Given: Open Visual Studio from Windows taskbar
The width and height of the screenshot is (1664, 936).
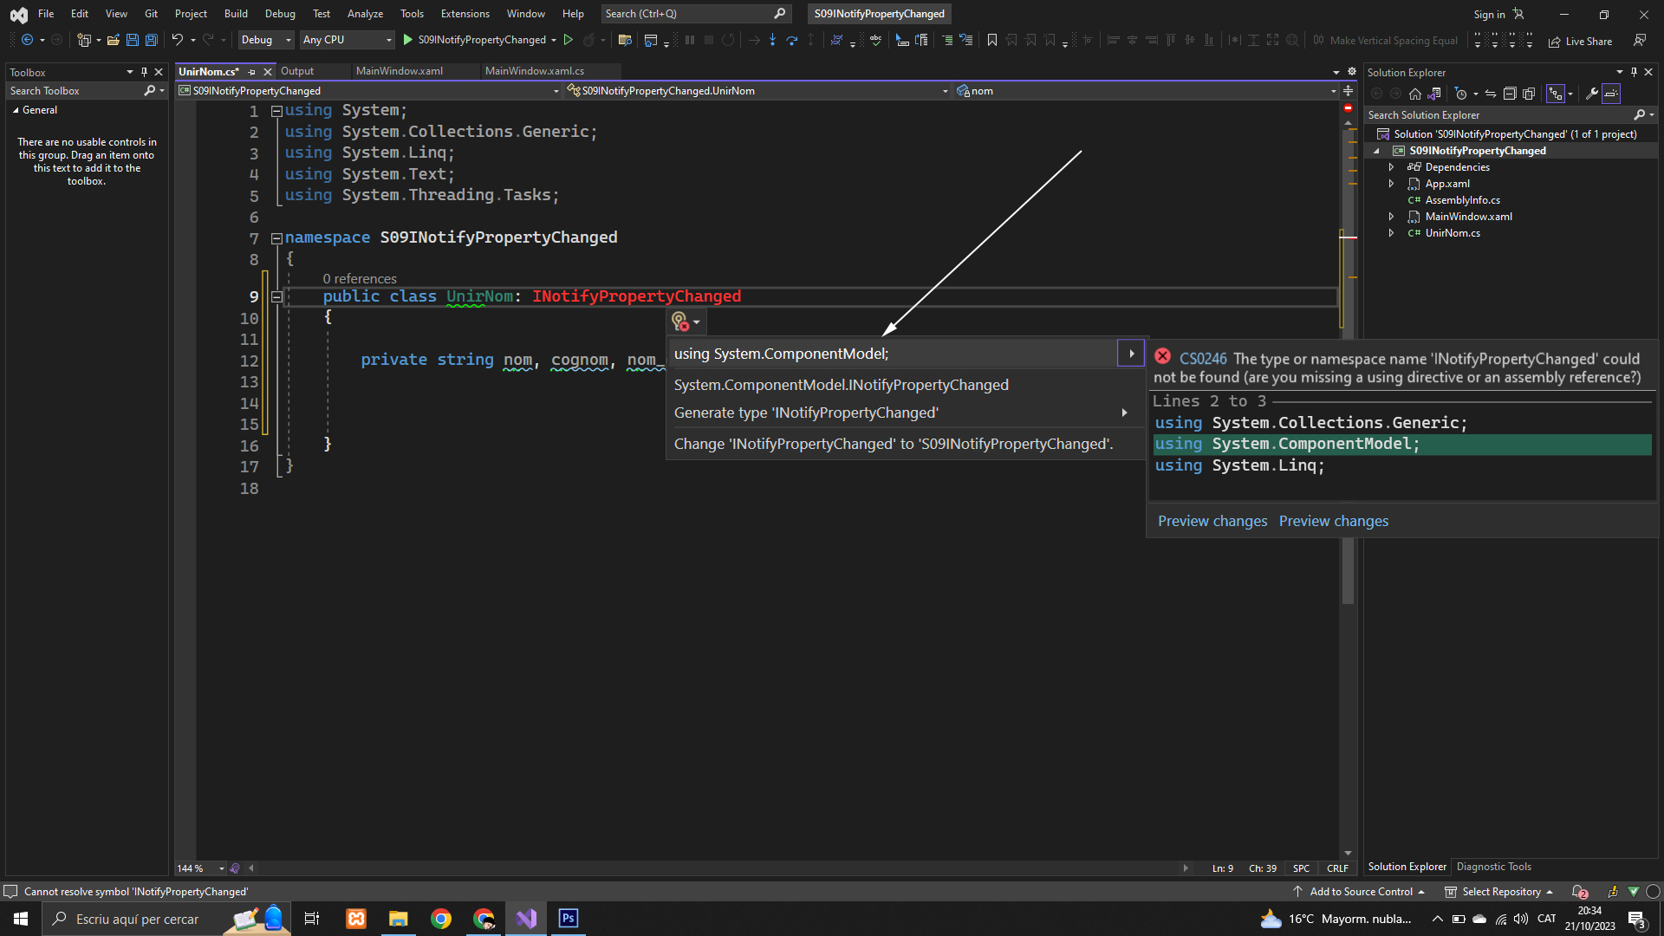Looking at the screenshot, I should (526, 919).
